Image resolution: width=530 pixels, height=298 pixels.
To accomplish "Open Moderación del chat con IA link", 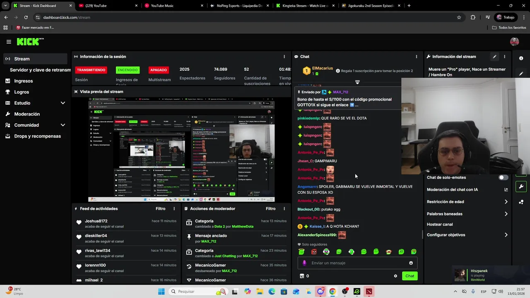I will (467, 190).
